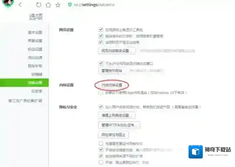Open the home page icon

tap(48, 5)
